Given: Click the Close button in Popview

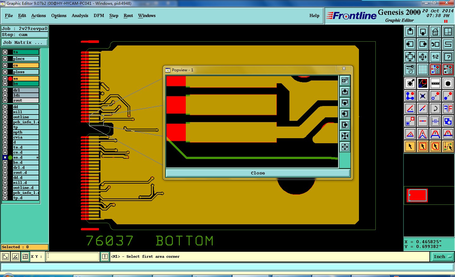Looking at the screenshot, I should click(258, 173).
